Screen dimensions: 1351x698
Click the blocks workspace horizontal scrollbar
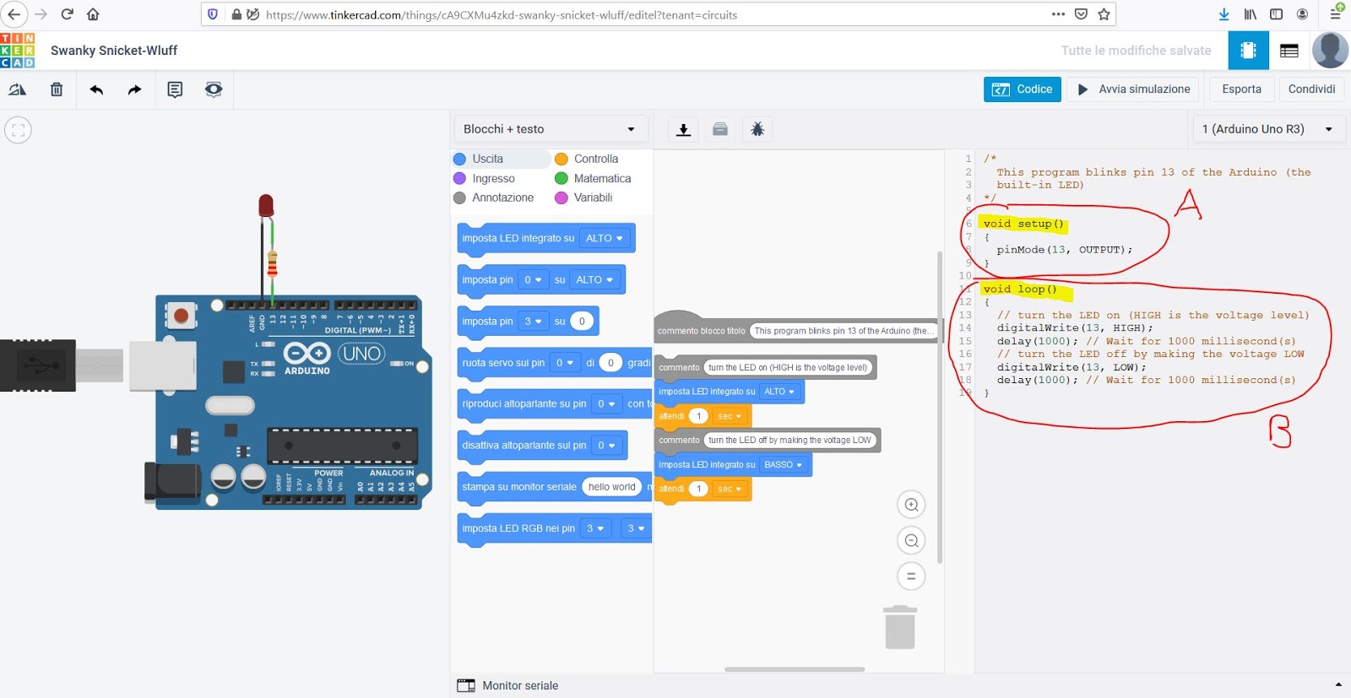click(795, 669)
